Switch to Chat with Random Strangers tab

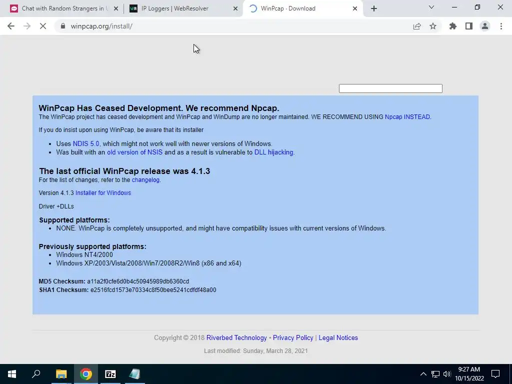pos(63,8)
